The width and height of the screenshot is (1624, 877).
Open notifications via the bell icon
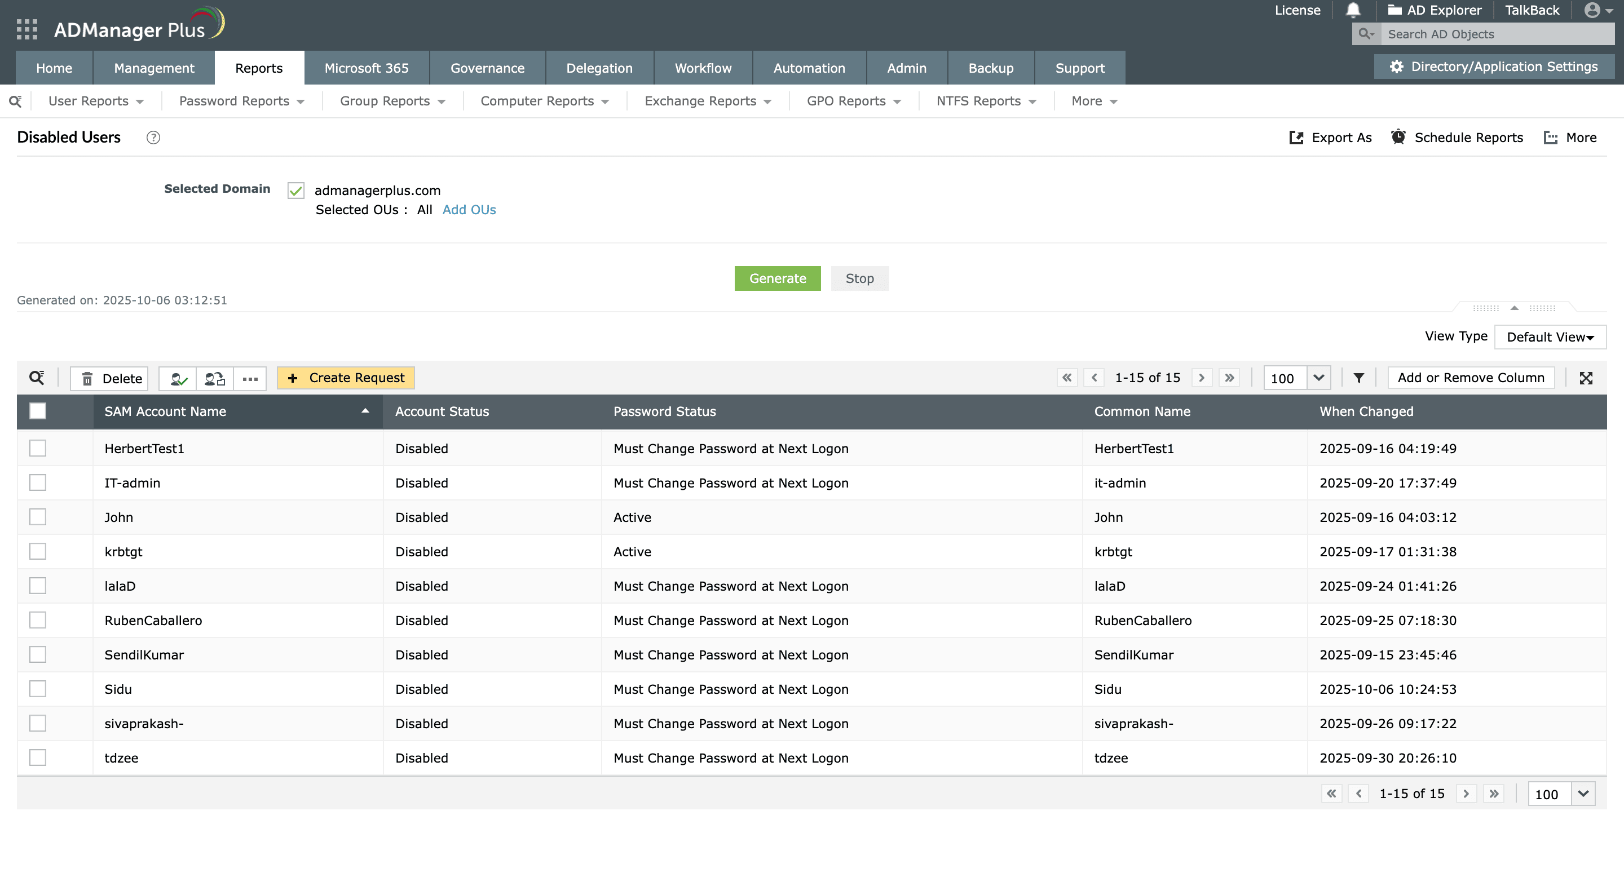[1353, 10]
